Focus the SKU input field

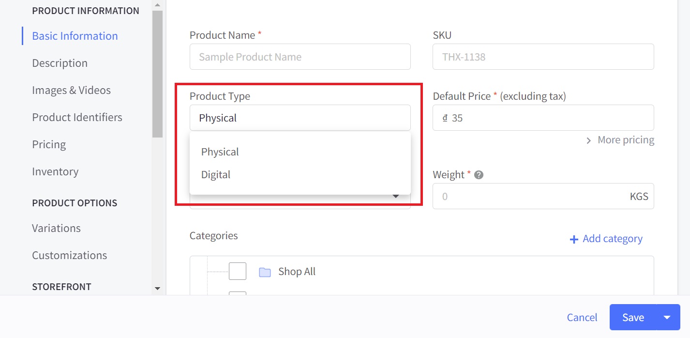(x=543, y=57)
